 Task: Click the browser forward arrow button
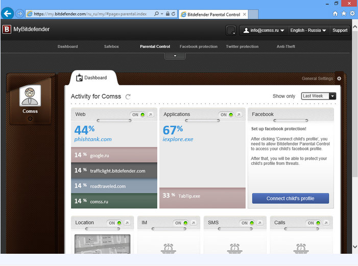(x=19, y=14)
